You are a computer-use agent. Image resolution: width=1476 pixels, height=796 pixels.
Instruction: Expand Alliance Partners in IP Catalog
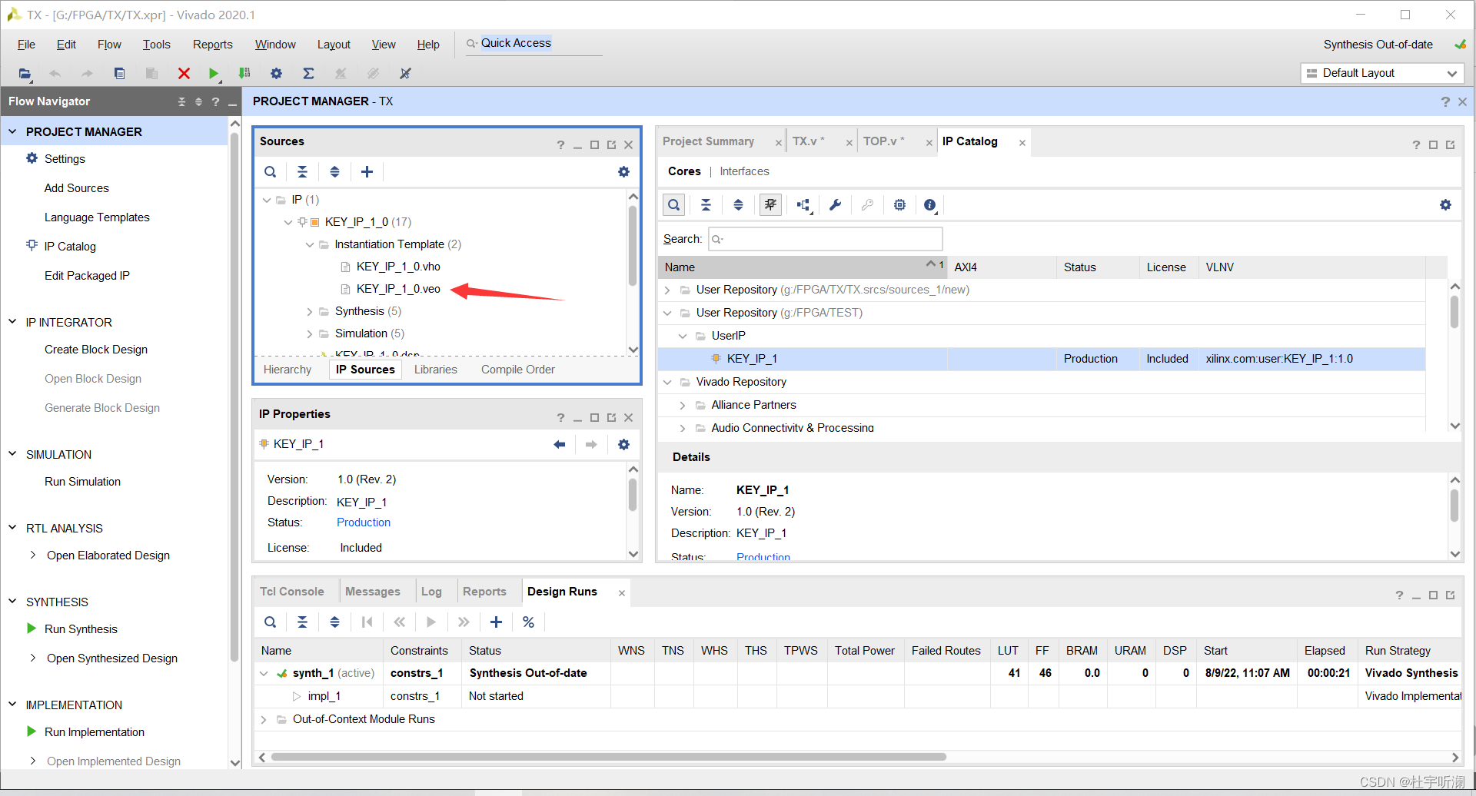(x=682, y=405)
